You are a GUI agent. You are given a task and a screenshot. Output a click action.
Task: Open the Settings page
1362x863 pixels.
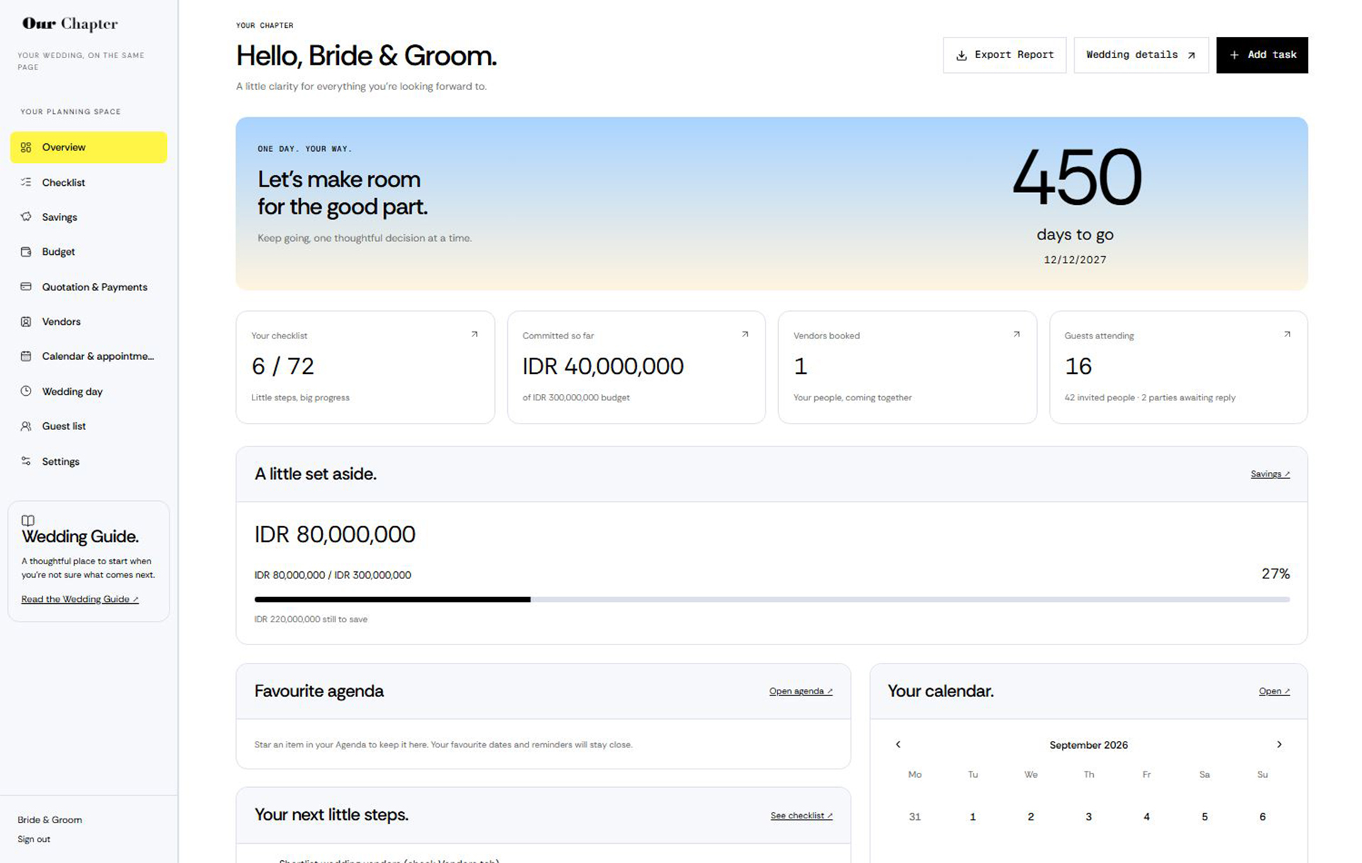(89, 461)
